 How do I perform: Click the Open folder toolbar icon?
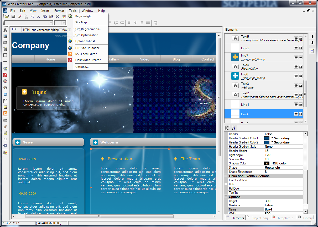pos(7,16)
